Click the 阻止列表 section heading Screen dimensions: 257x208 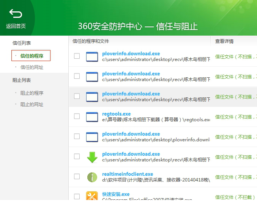tap(22, 80)
